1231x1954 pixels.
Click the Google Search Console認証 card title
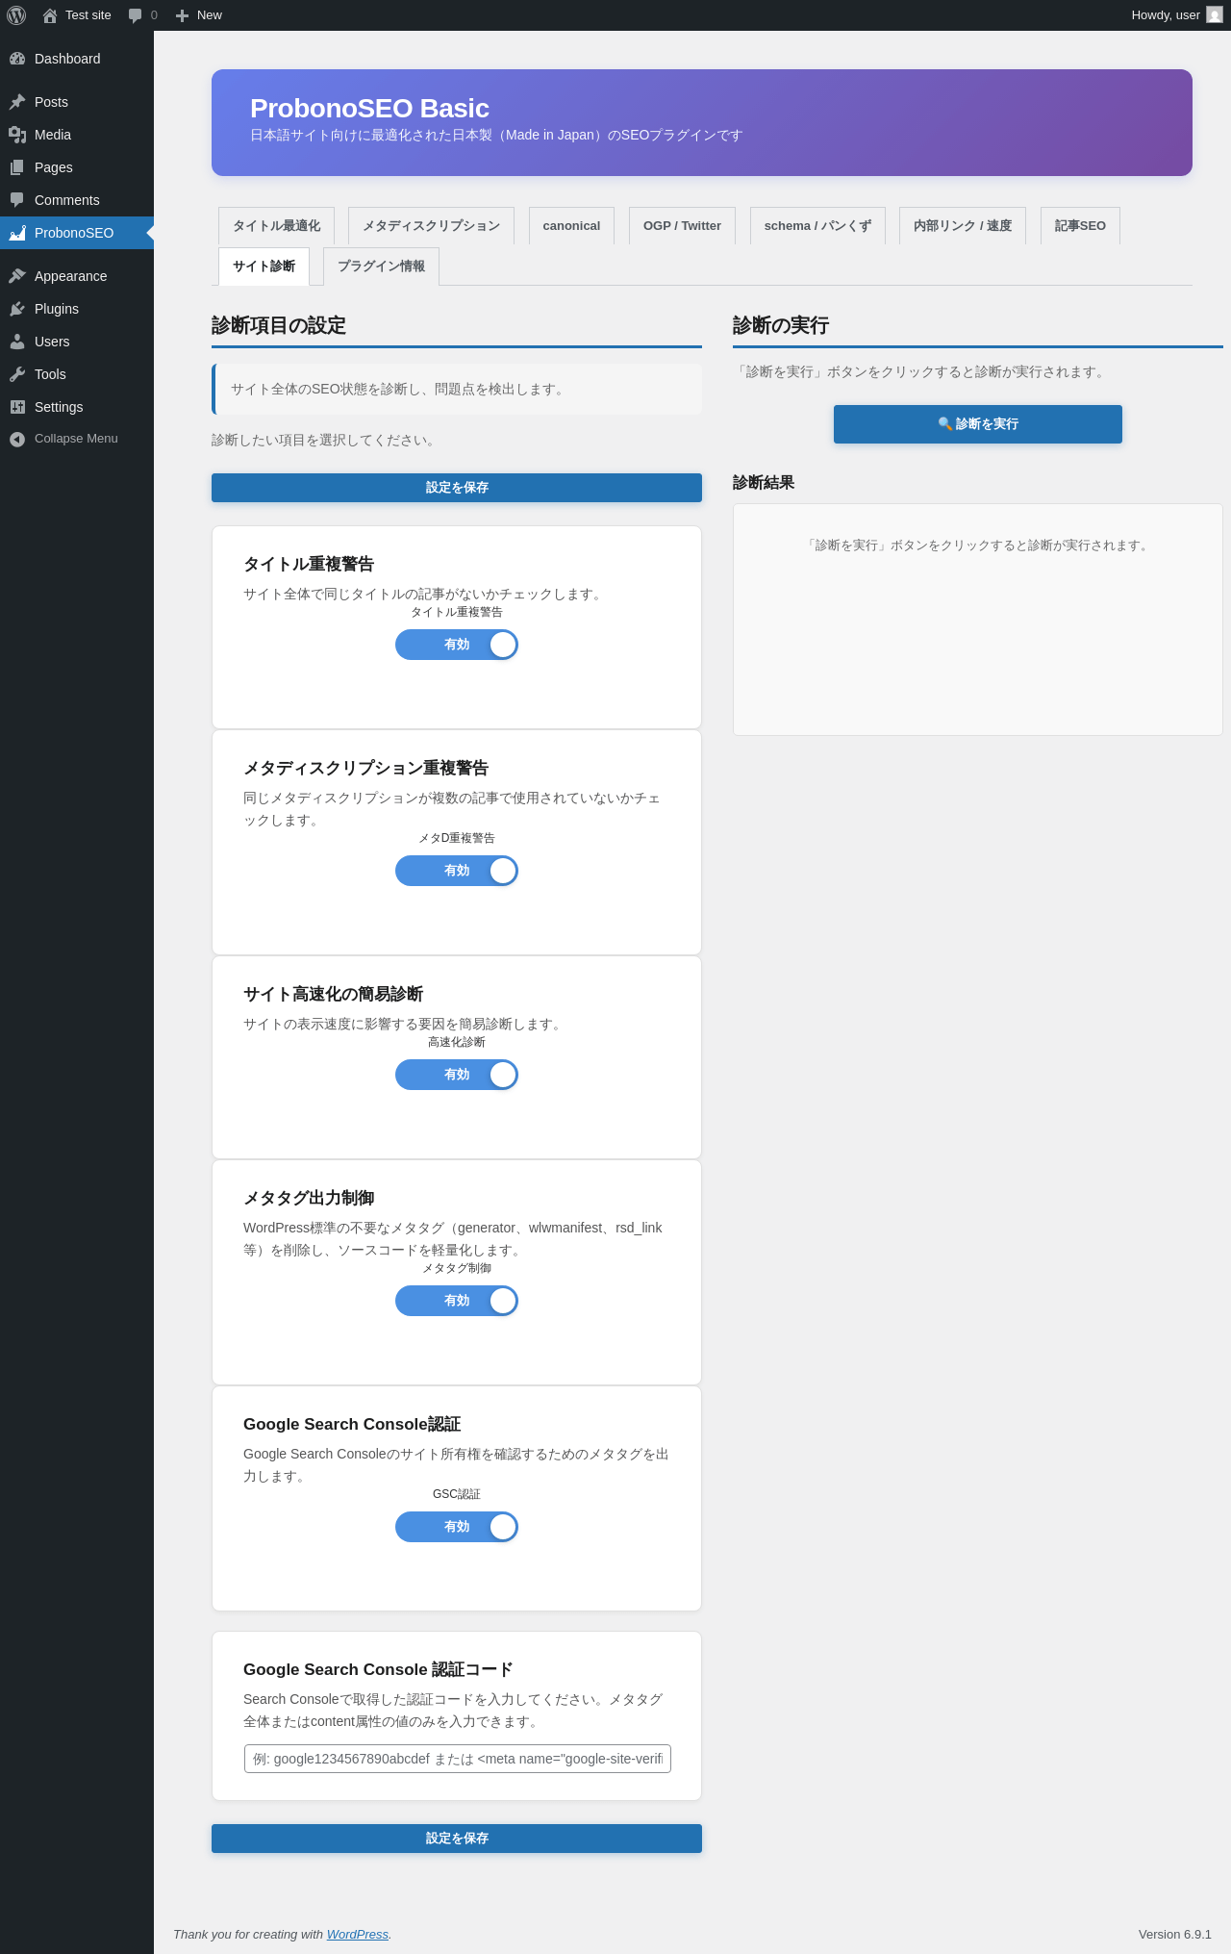click(352, 1424)
